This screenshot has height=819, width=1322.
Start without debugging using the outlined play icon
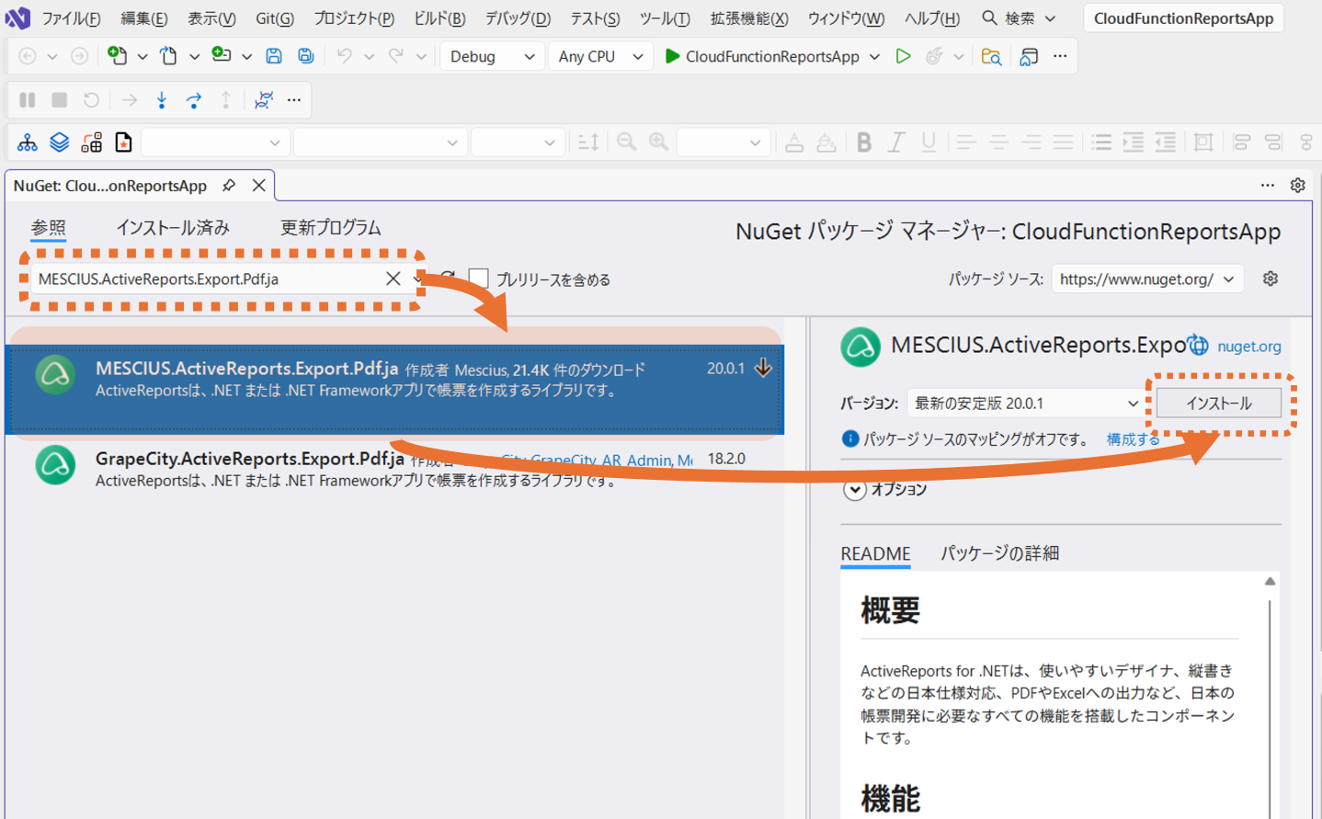pyautogui.click(x=904, y=56)
